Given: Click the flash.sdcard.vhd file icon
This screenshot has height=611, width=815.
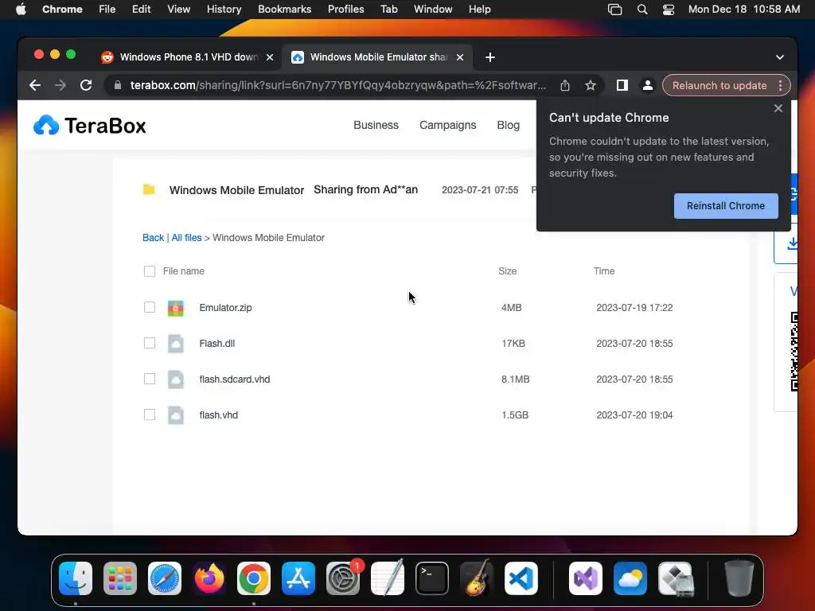Looking at the screenshot, I should pos(176,379).
